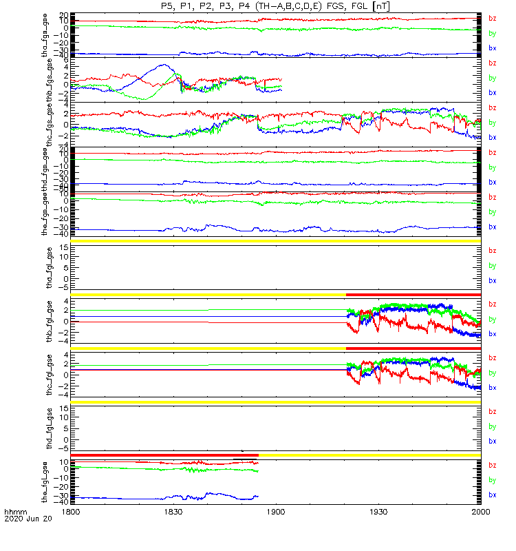
Task: Pick blue bx legend in thd_fgs_gse panel
Action: click(x=493, y=182)
